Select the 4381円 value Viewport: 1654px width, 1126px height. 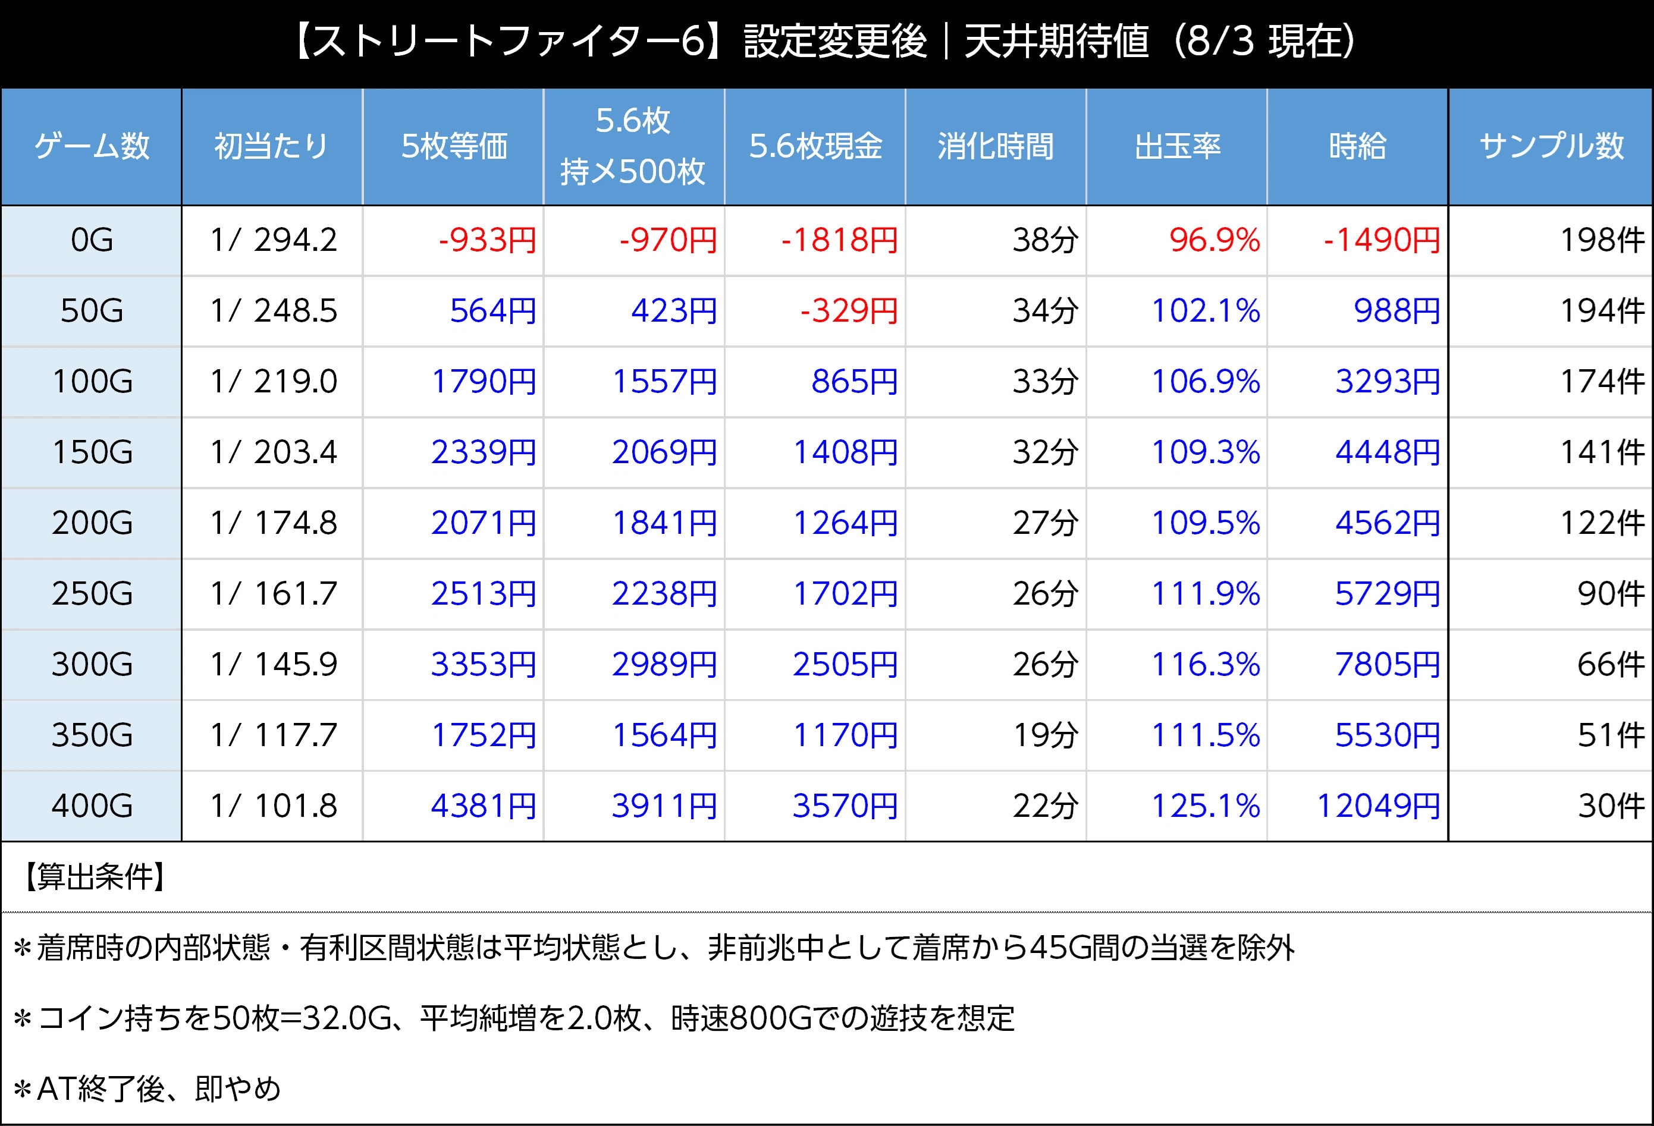[484, 806]
